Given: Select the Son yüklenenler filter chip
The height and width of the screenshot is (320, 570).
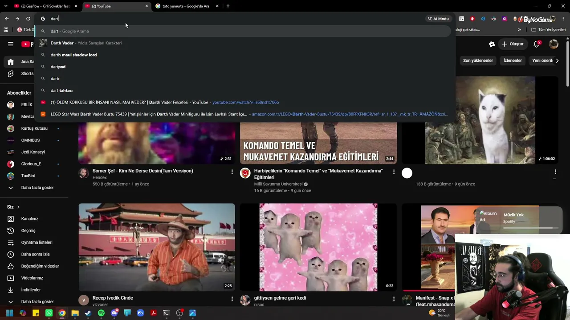Looking at the screenshot, I should point(478,60).
